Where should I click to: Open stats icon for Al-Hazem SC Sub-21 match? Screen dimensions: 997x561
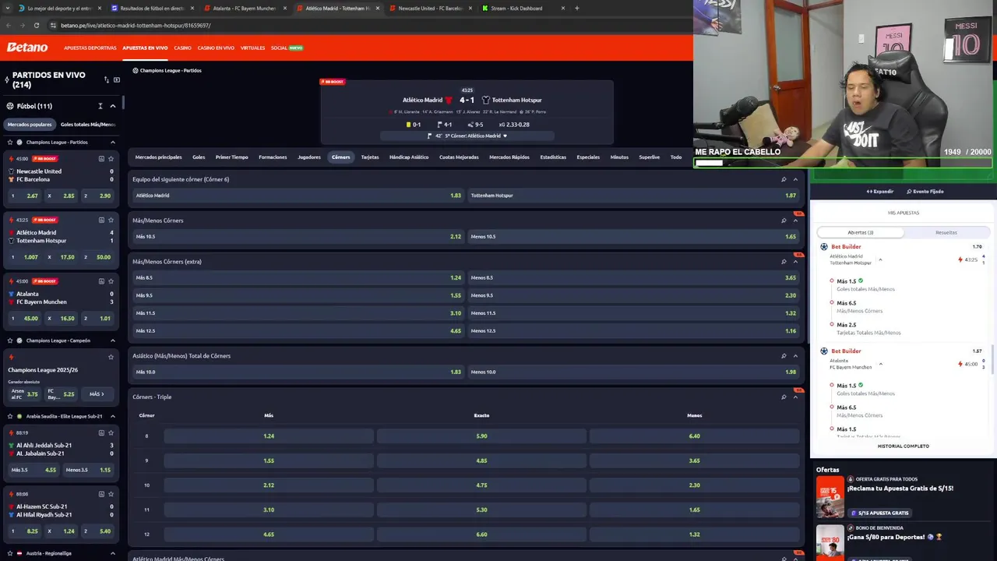101,494
